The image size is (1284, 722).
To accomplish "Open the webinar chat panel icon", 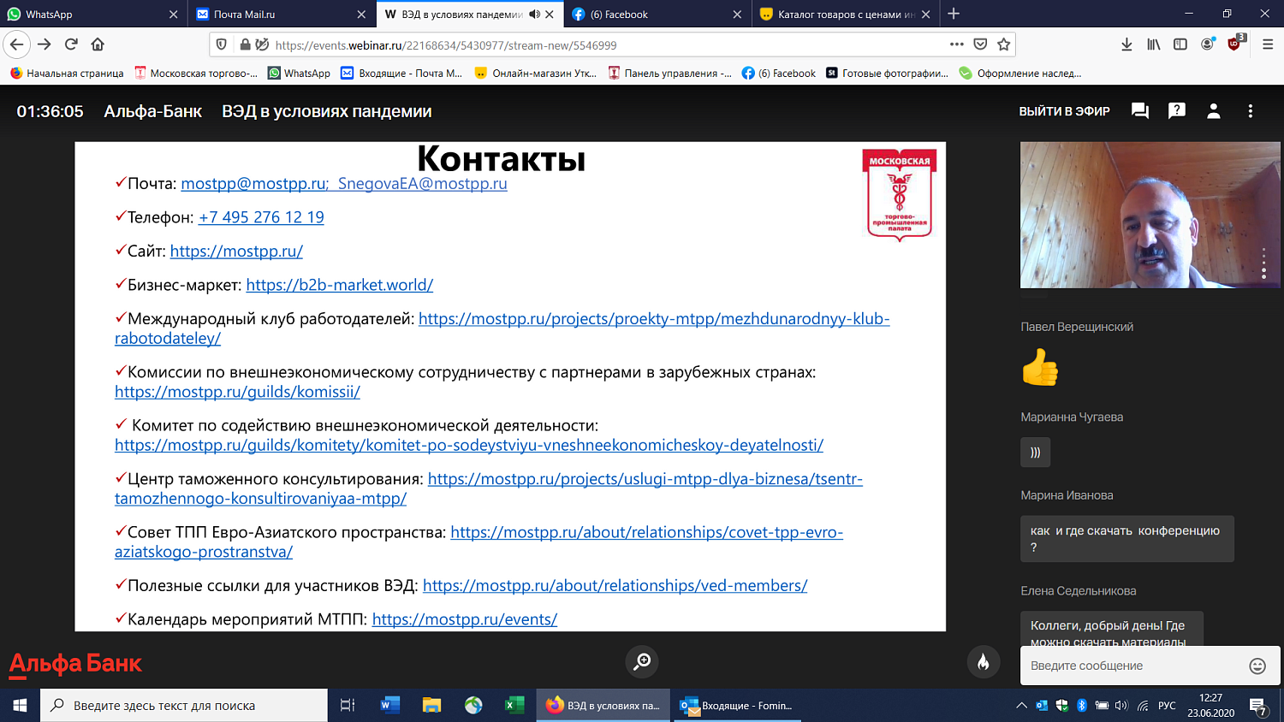I will tap(1139, 111).
